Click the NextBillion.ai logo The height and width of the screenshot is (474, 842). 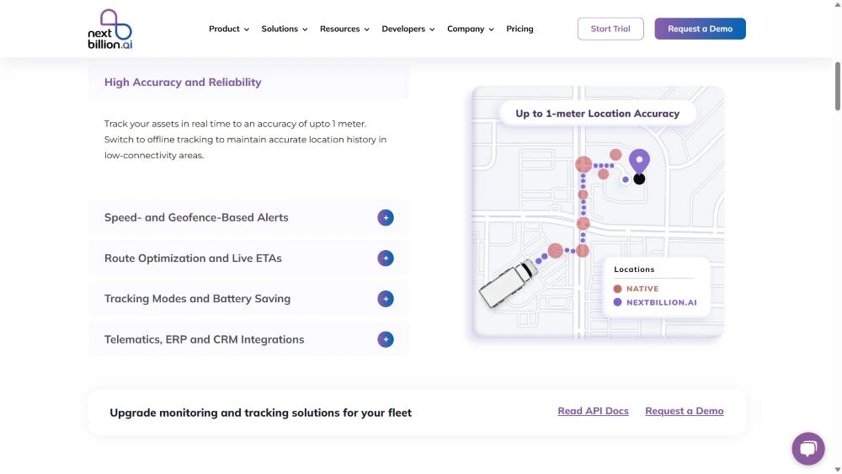point(109,29)
